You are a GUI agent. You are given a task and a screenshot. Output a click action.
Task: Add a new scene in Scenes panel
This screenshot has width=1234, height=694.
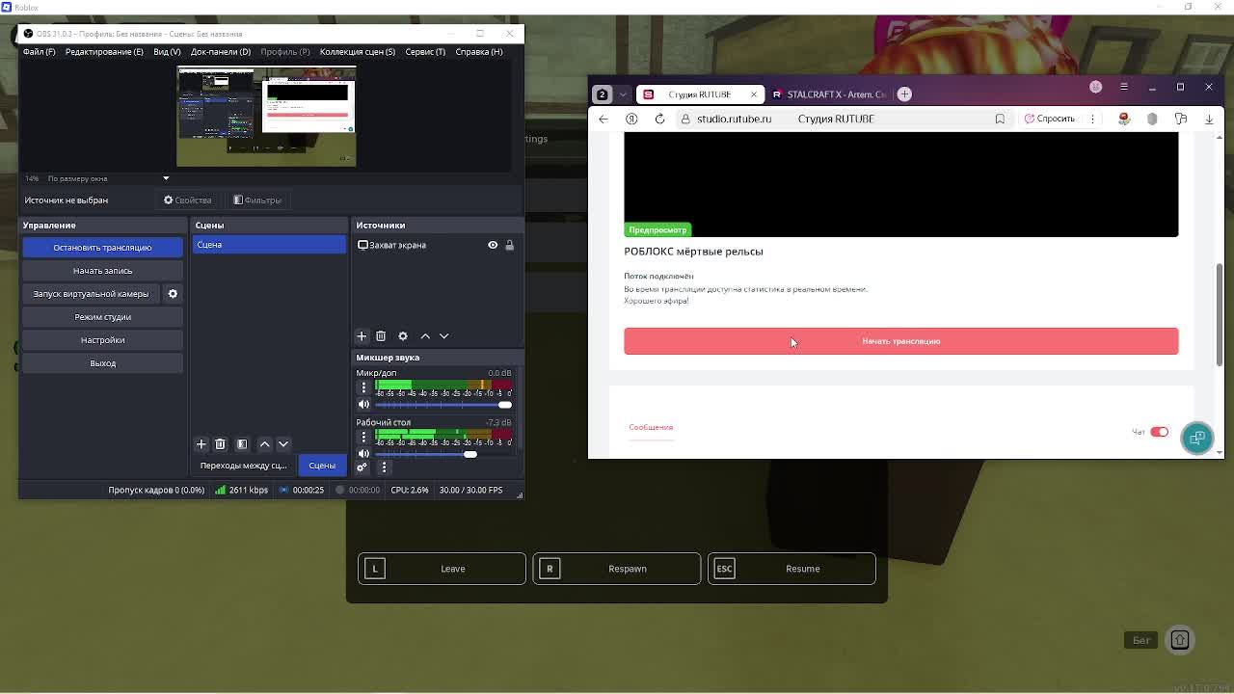(x=201, y=443)
